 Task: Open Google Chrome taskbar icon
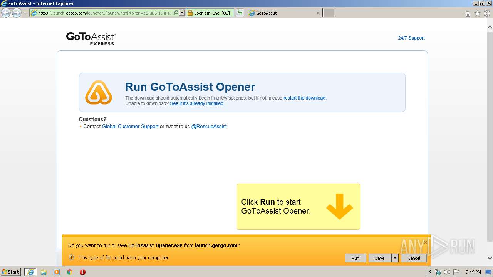[69, 272]
